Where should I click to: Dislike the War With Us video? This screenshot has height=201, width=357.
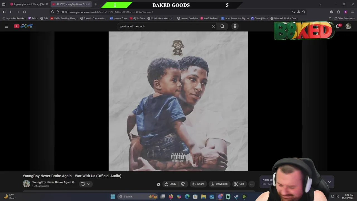(183, 184)
